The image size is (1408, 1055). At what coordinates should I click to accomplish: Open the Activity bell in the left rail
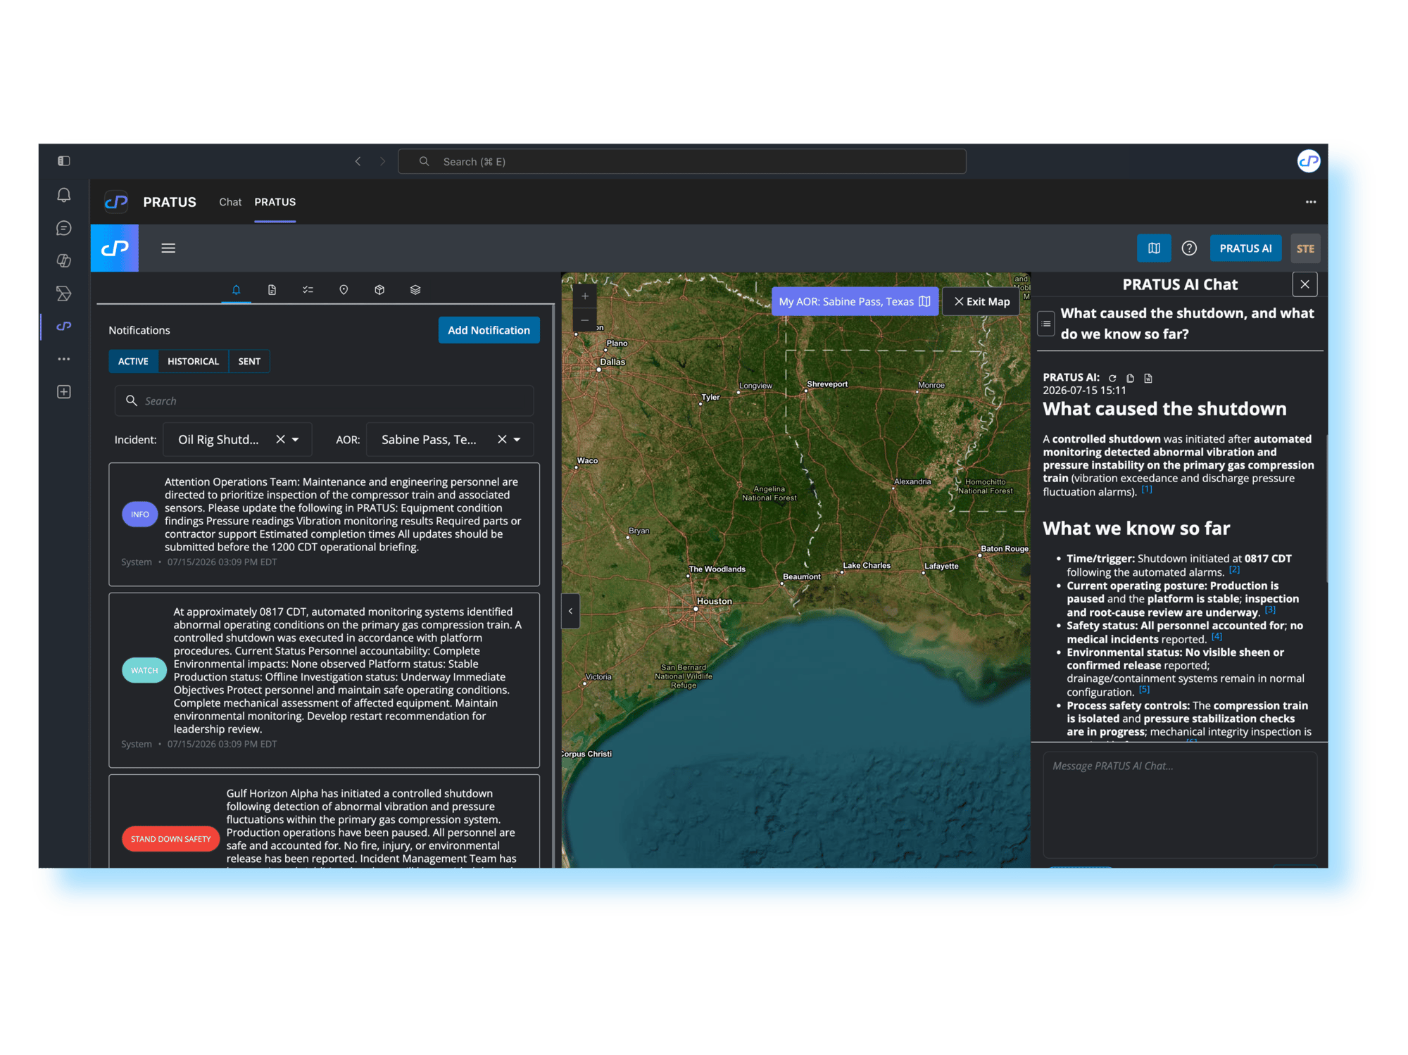point(64,195)
